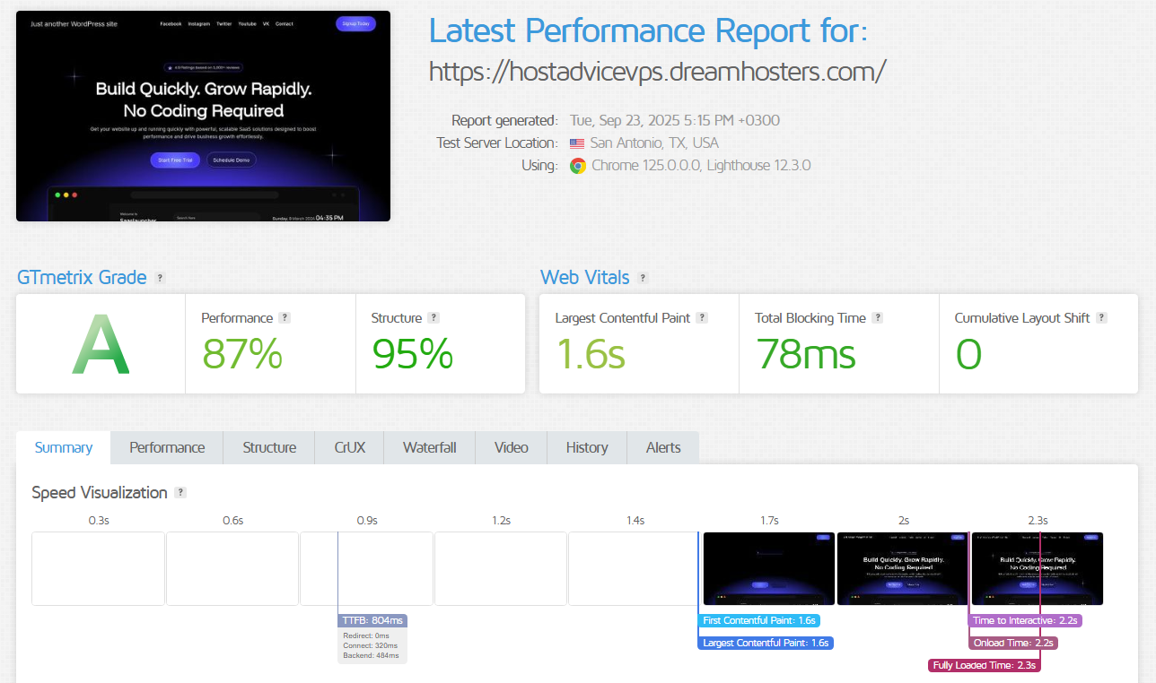This screenshot has height=683, width=1156.
Task: Go to the CrUX tab
Action: (x=349, y=447)
